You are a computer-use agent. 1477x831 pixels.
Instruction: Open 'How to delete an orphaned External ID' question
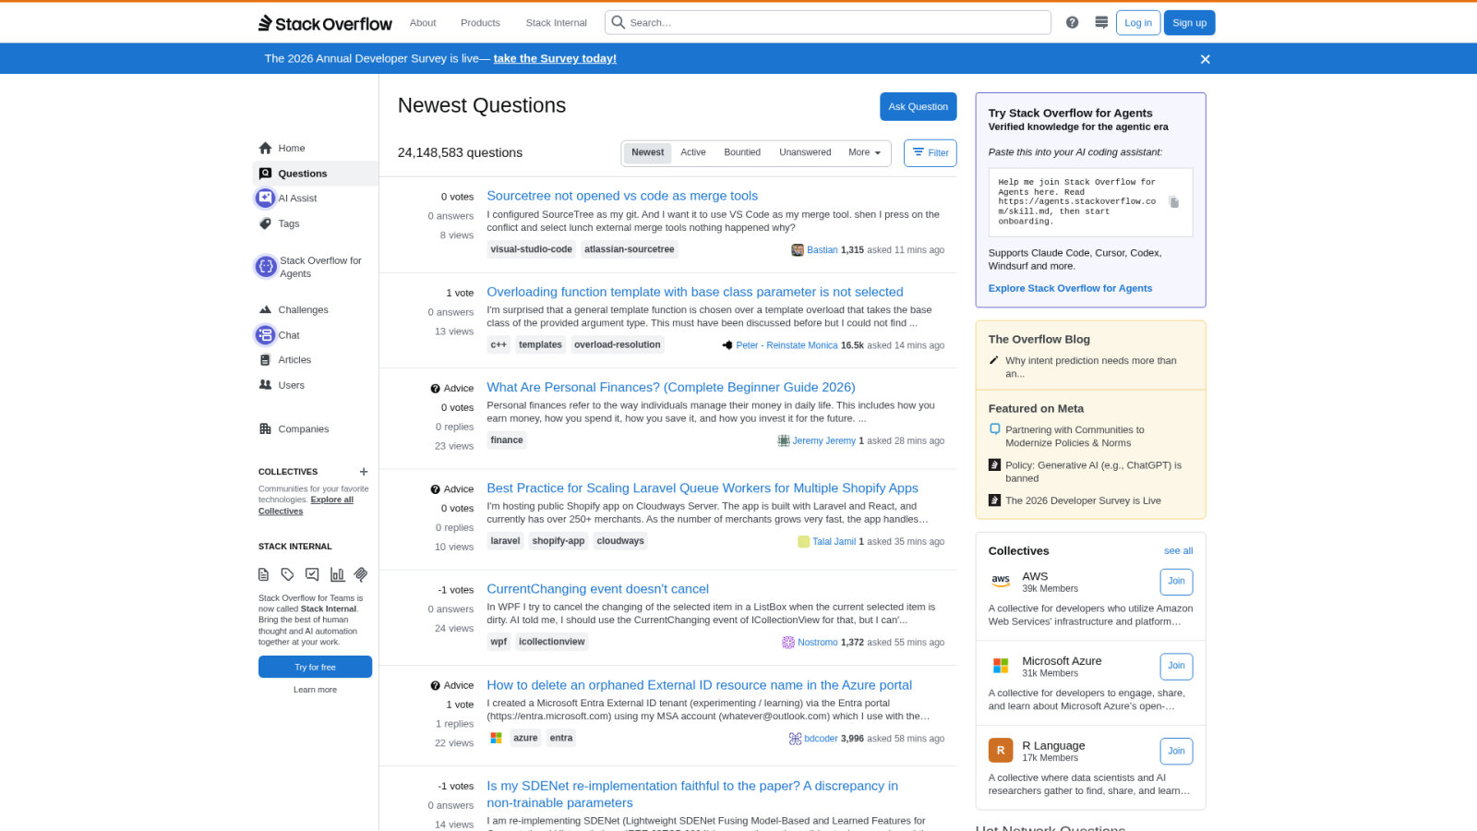699,685
